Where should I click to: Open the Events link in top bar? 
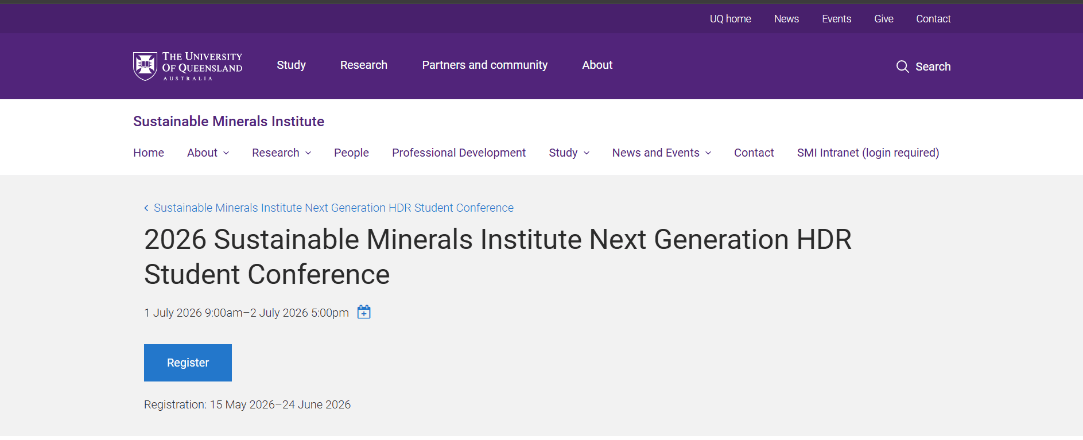836,19
